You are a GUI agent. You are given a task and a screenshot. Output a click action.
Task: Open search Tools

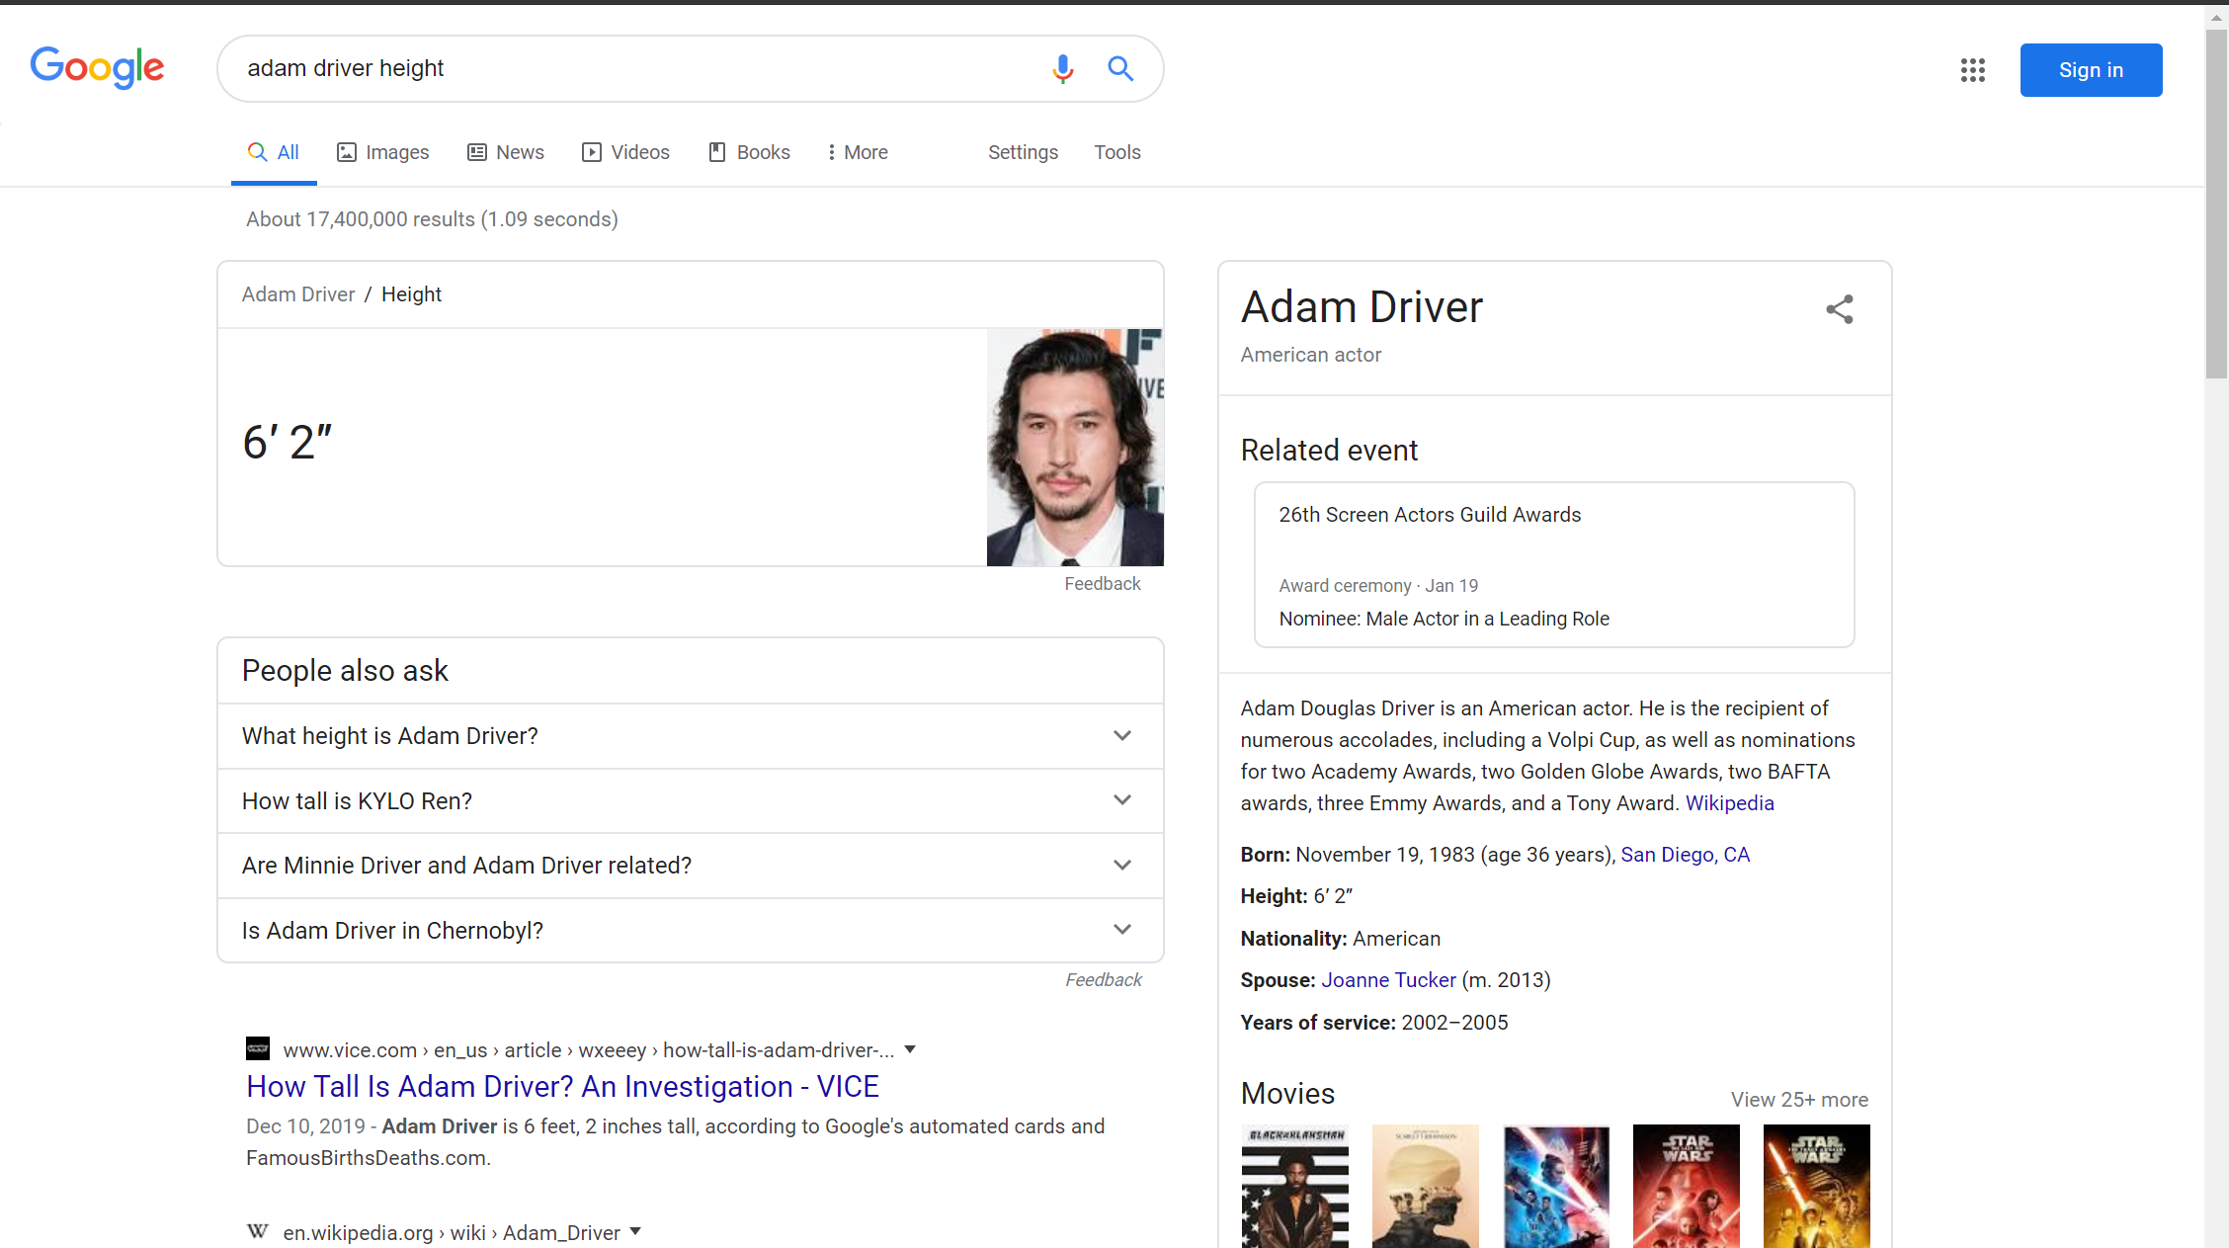(x=1116, y=152)
